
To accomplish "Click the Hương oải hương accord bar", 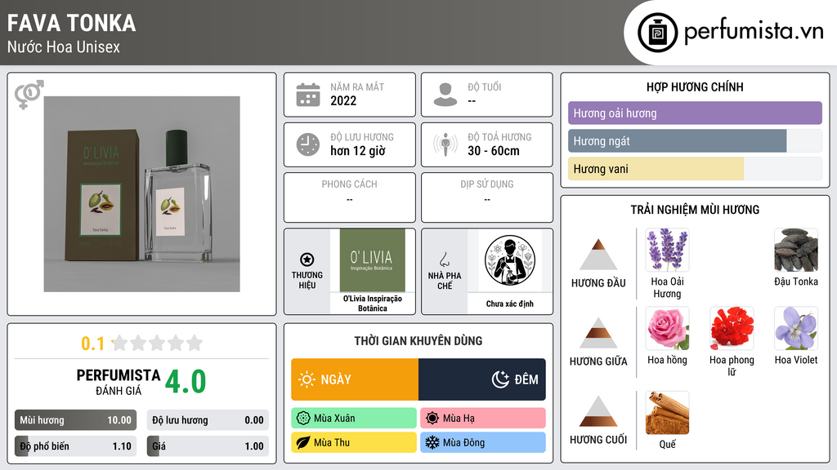I will tap(695, 113).
